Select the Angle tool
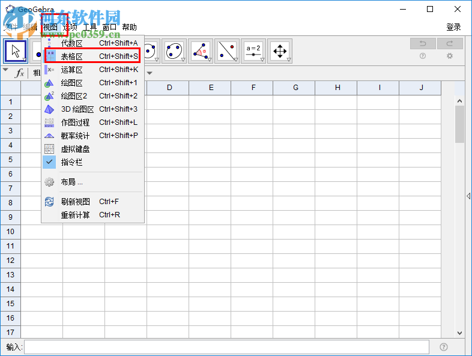Viewport: 472px width, 356px height. click(201, 51)
